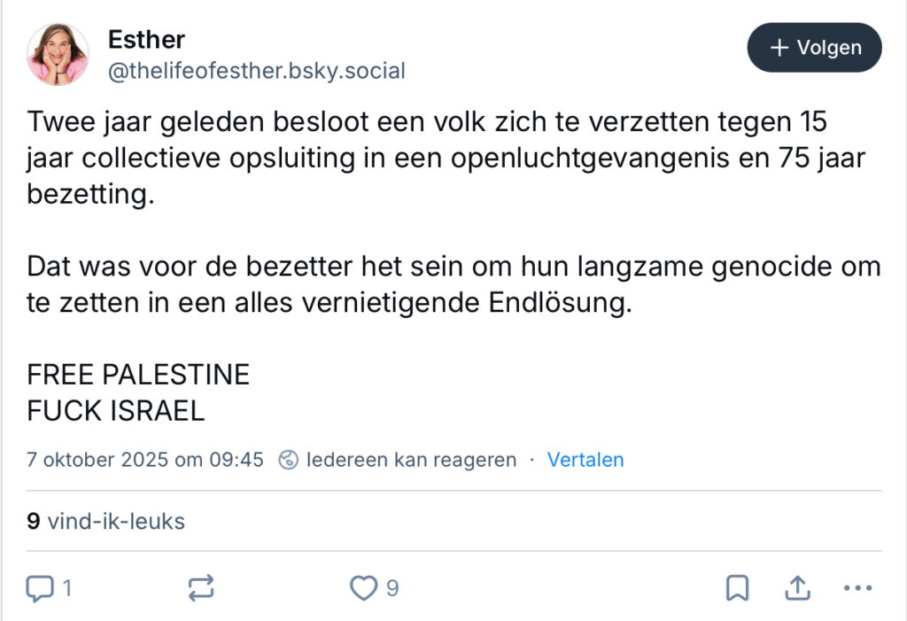Translate the post via Vertalen
907x621 pixels.
pos(585,460)
